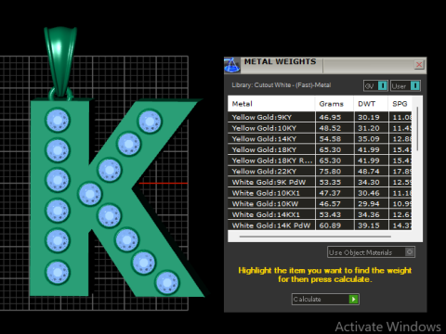The height and width of the screenshot is (334, 446).
Task: Click the 53.43 grams value
Action: coord(330,215)
